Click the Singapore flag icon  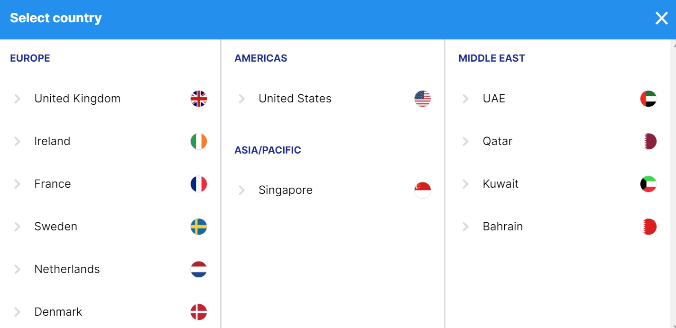pos(423,190)
